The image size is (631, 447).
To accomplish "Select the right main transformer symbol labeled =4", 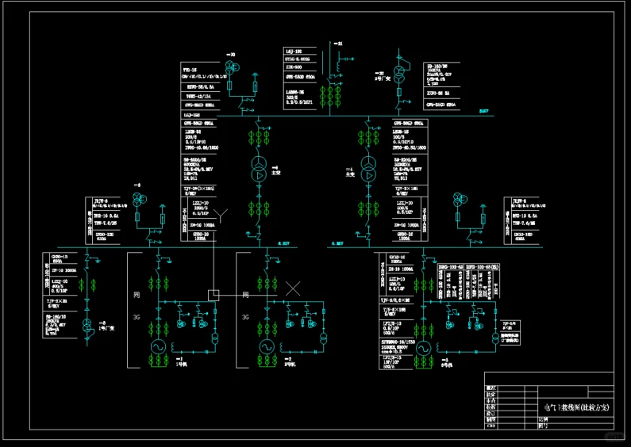I will point(368,170).
